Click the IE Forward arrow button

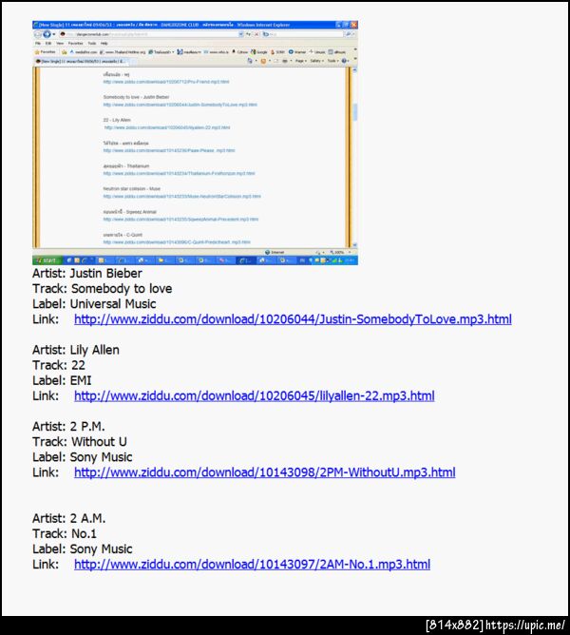(x=47, y=34)
